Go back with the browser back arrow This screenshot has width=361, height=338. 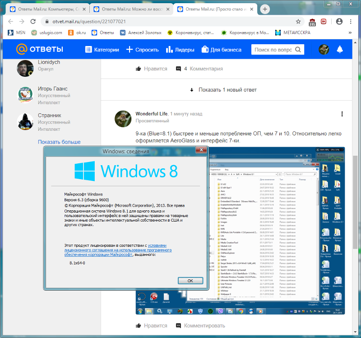[x=10, y=21]
